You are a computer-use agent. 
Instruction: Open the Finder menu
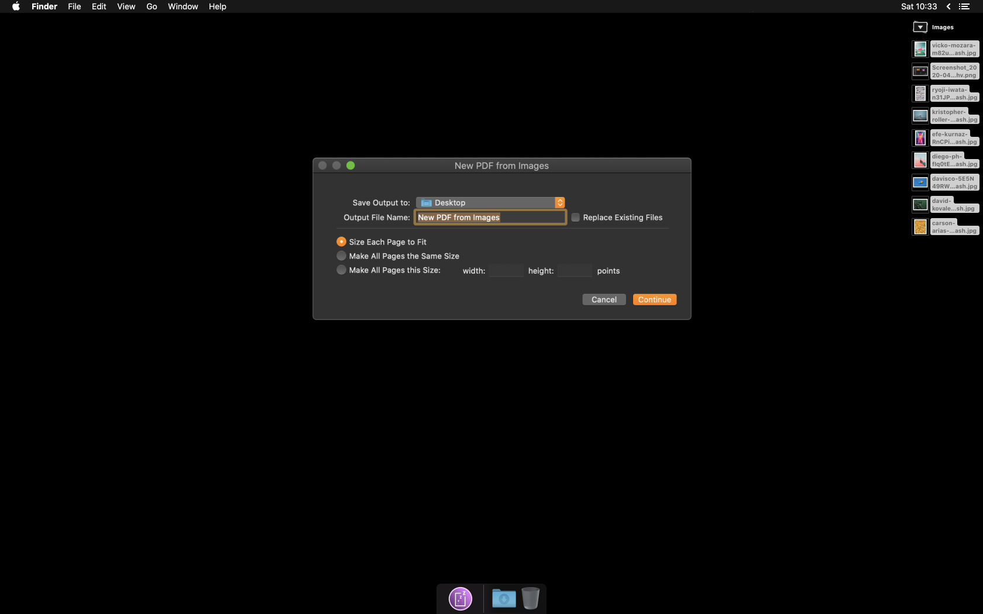click(x=44, y=6)
